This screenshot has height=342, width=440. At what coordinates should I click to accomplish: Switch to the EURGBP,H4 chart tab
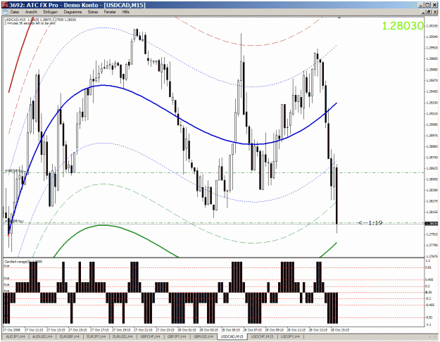click(69, 336)
